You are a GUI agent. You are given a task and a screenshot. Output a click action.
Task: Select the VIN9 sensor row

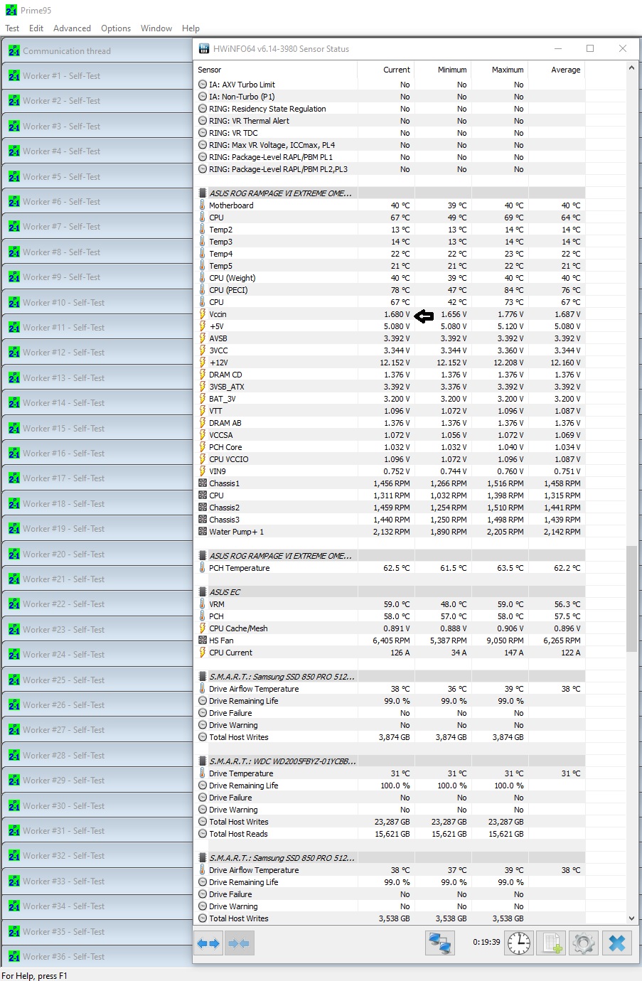click(x=390, y=471)
